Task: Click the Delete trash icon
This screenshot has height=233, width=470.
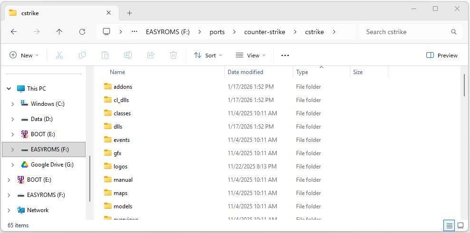Action: click(173, 55)
